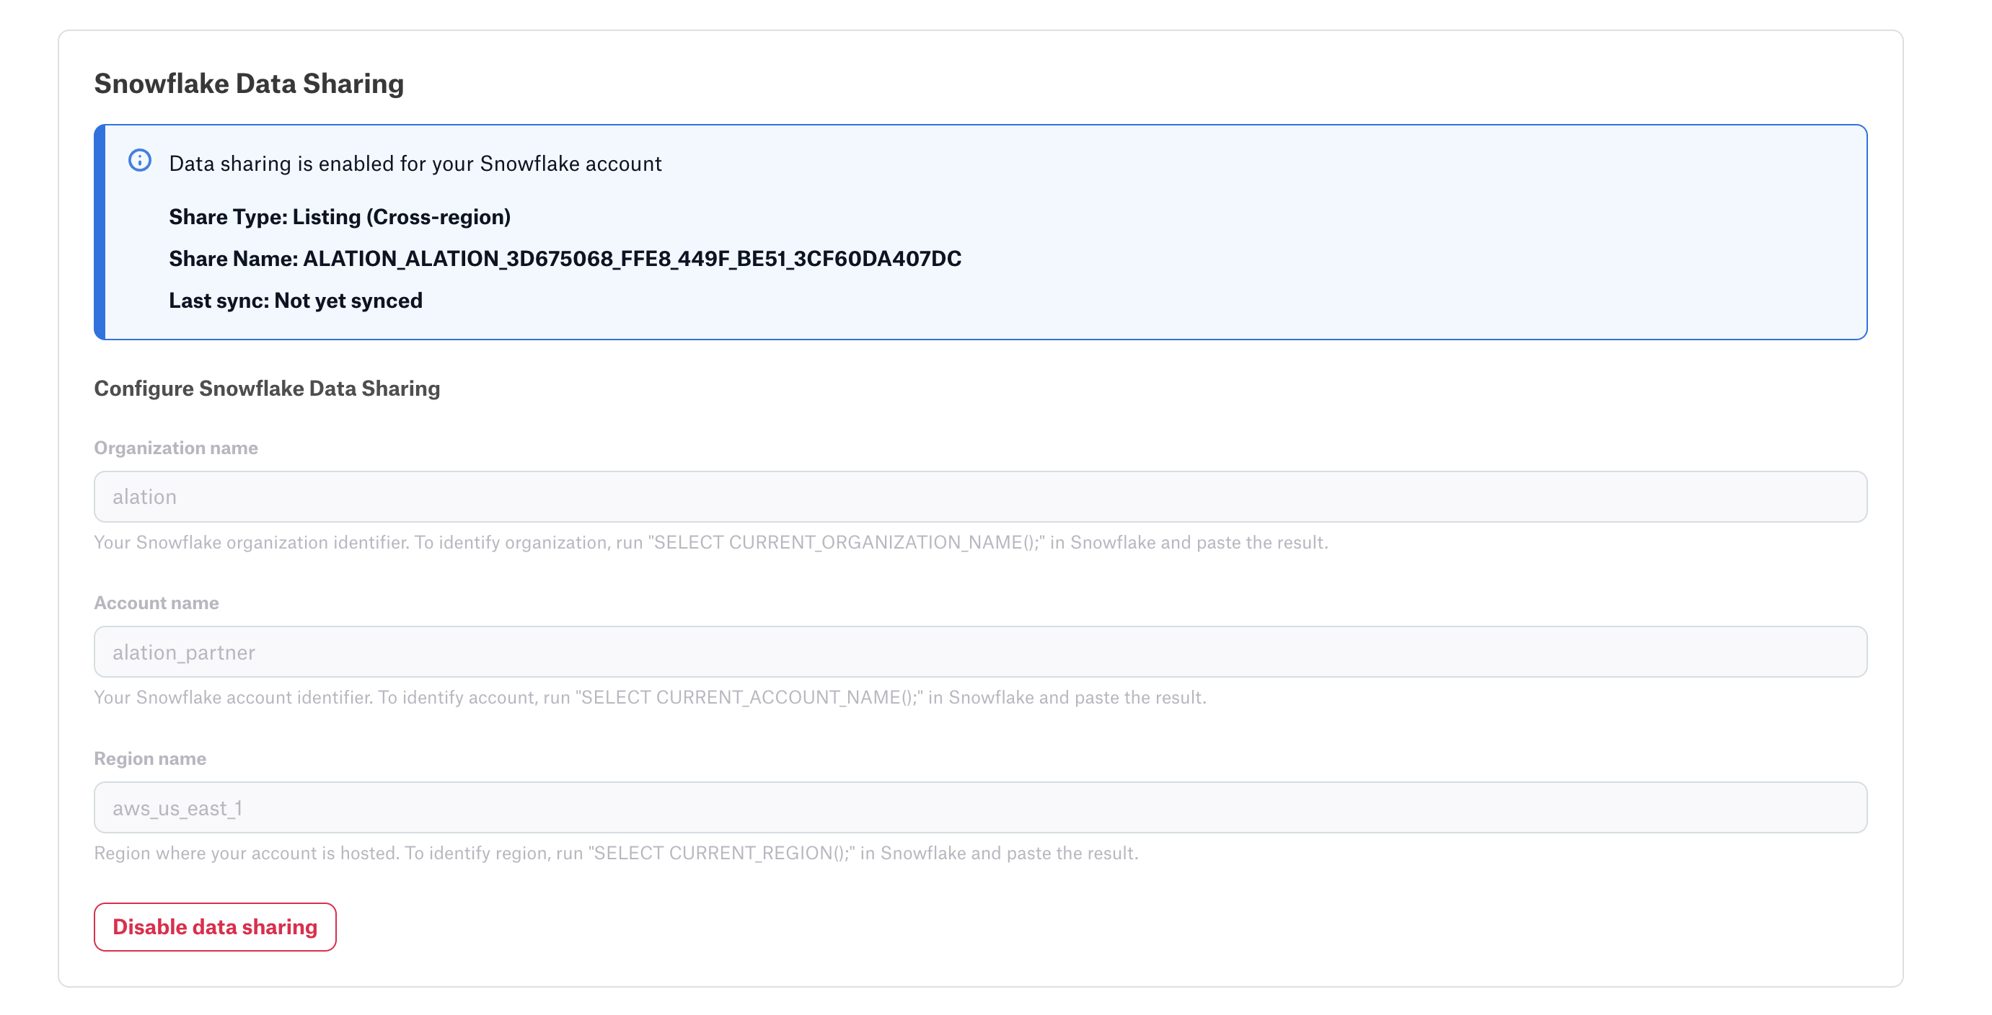Click the Organization name label
Viewport: 1992px width, 1015px height.
click(175, 448)
